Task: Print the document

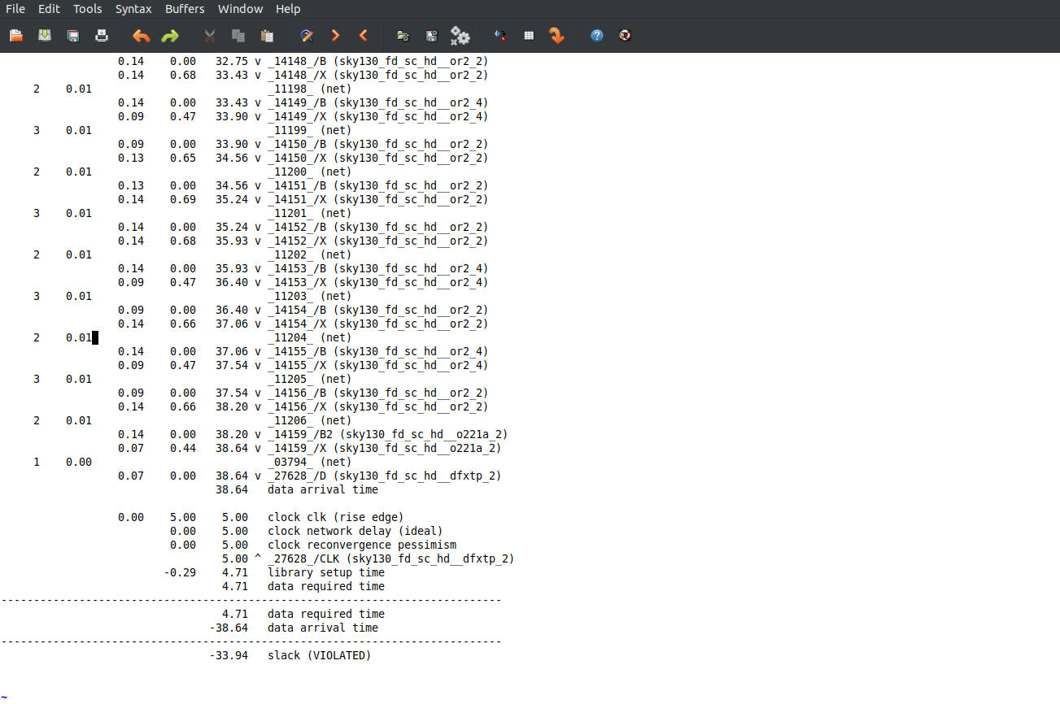Action: point(101,36)
